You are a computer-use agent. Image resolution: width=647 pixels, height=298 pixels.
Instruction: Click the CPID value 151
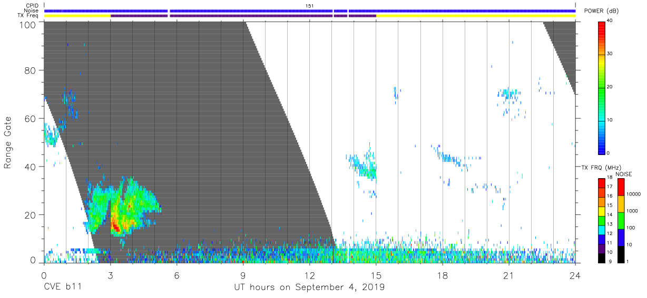[x=309, y=6]
